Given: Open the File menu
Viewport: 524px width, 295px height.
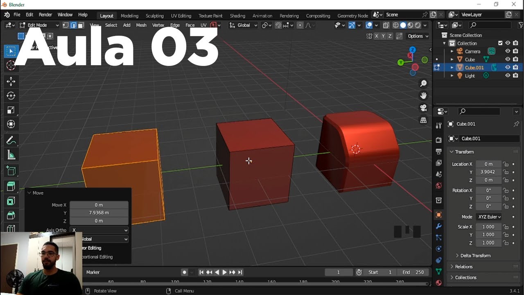Looking at the screenshot, I should (17, 15).
